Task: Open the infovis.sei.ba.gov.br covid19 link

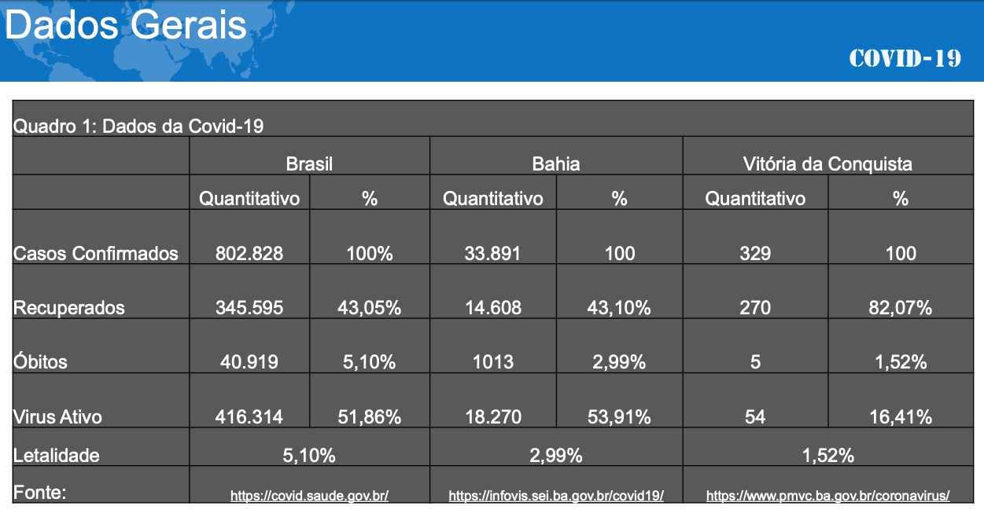Action: pos(556,496)
